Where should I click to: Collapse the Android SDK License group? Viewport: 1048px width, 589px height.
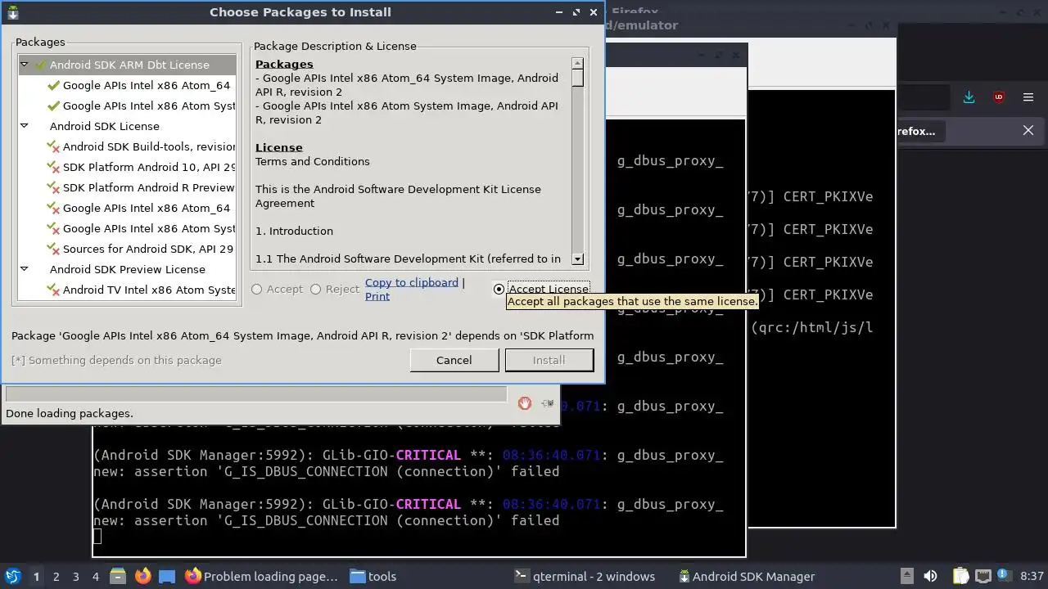[25, 126]
